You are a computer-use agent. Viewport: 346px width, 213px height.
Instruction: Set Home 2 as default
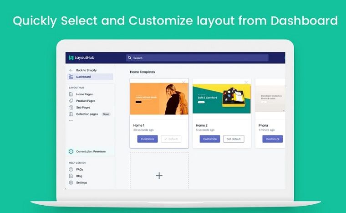(234, 139)
